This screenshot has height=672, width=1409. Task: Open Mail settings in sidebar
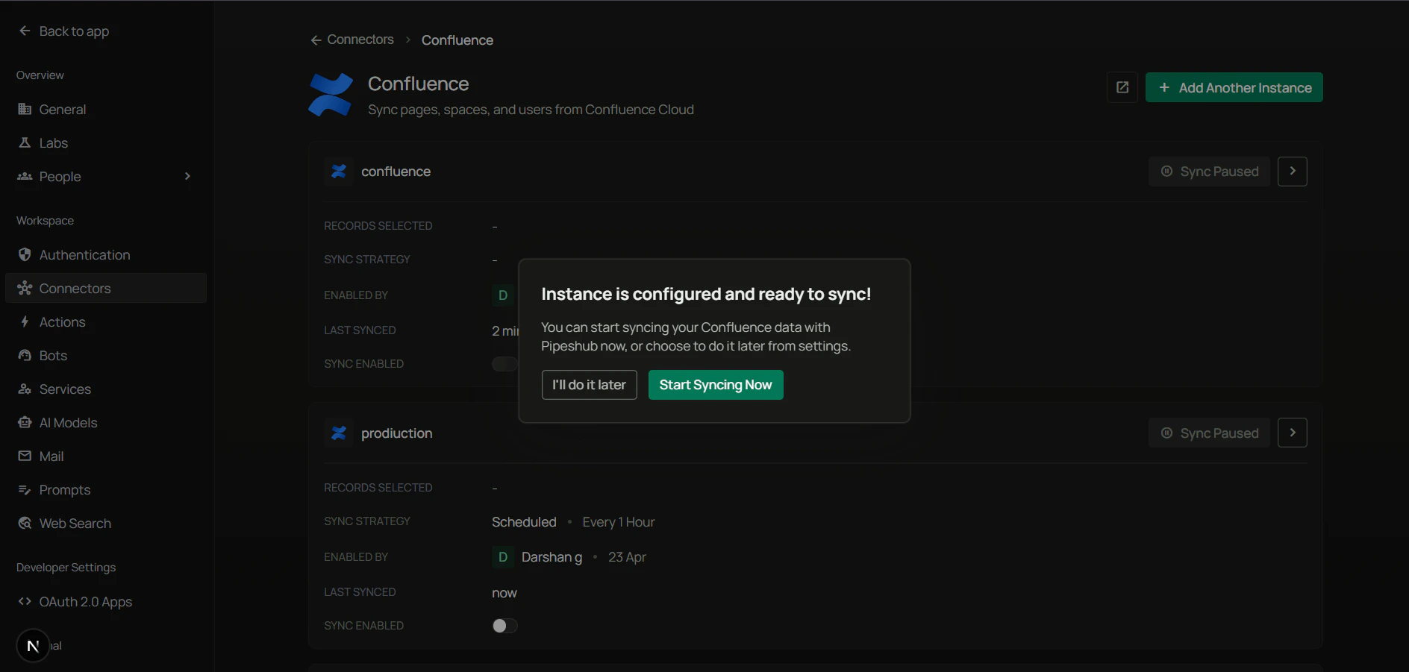[105, 456]
